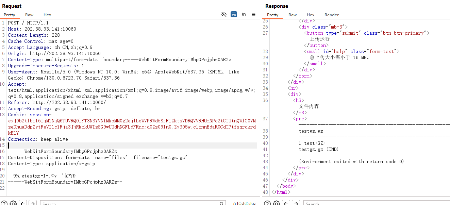This screenshot has width=450, height=205.
Task: Click the Referer header line
Action: 57,102
